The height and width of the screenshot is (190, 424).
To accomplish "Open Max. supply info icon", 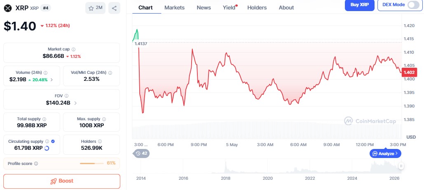I will point(104,119).
